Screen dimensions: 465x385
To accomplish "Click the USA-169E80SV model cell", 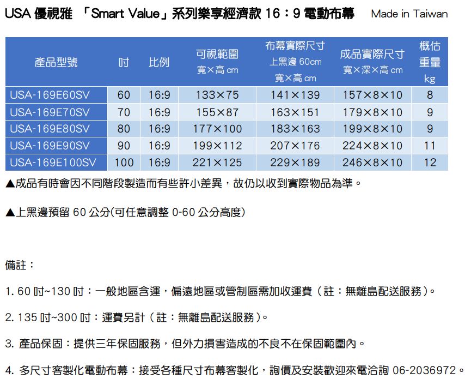I will 50,129.
